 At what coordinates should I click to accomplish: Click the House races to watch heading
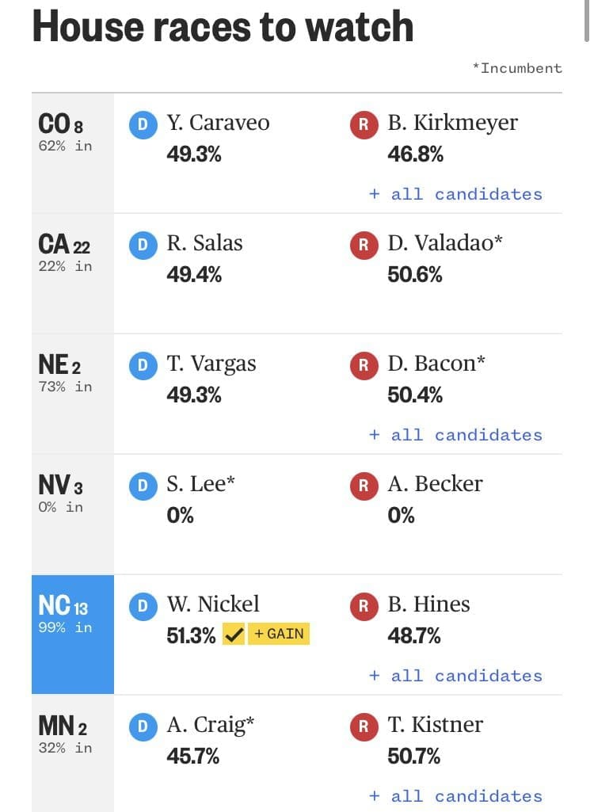[x=223, y=26]
